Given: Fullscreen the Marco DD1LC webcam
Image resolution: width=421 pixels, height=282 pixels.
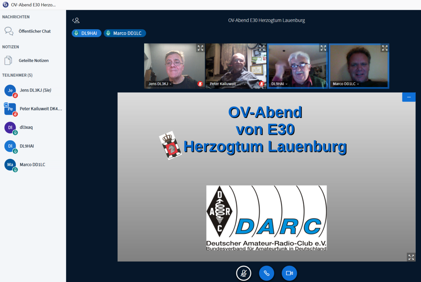Looking at the screenshot, I should point(385,48).
